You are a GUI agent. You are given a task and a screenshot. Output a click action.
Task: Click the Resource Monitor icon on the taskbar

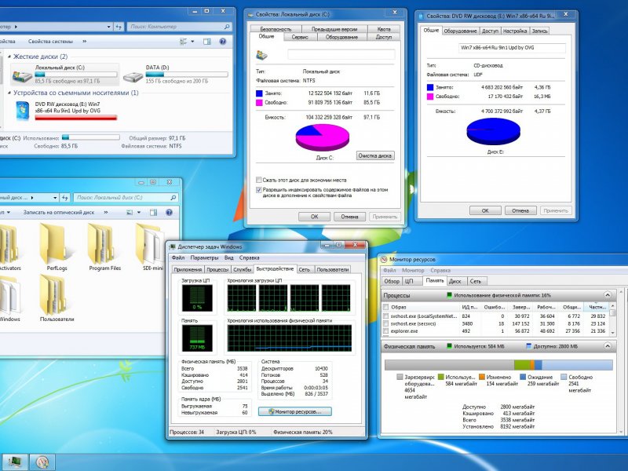(x=42, y=462)
